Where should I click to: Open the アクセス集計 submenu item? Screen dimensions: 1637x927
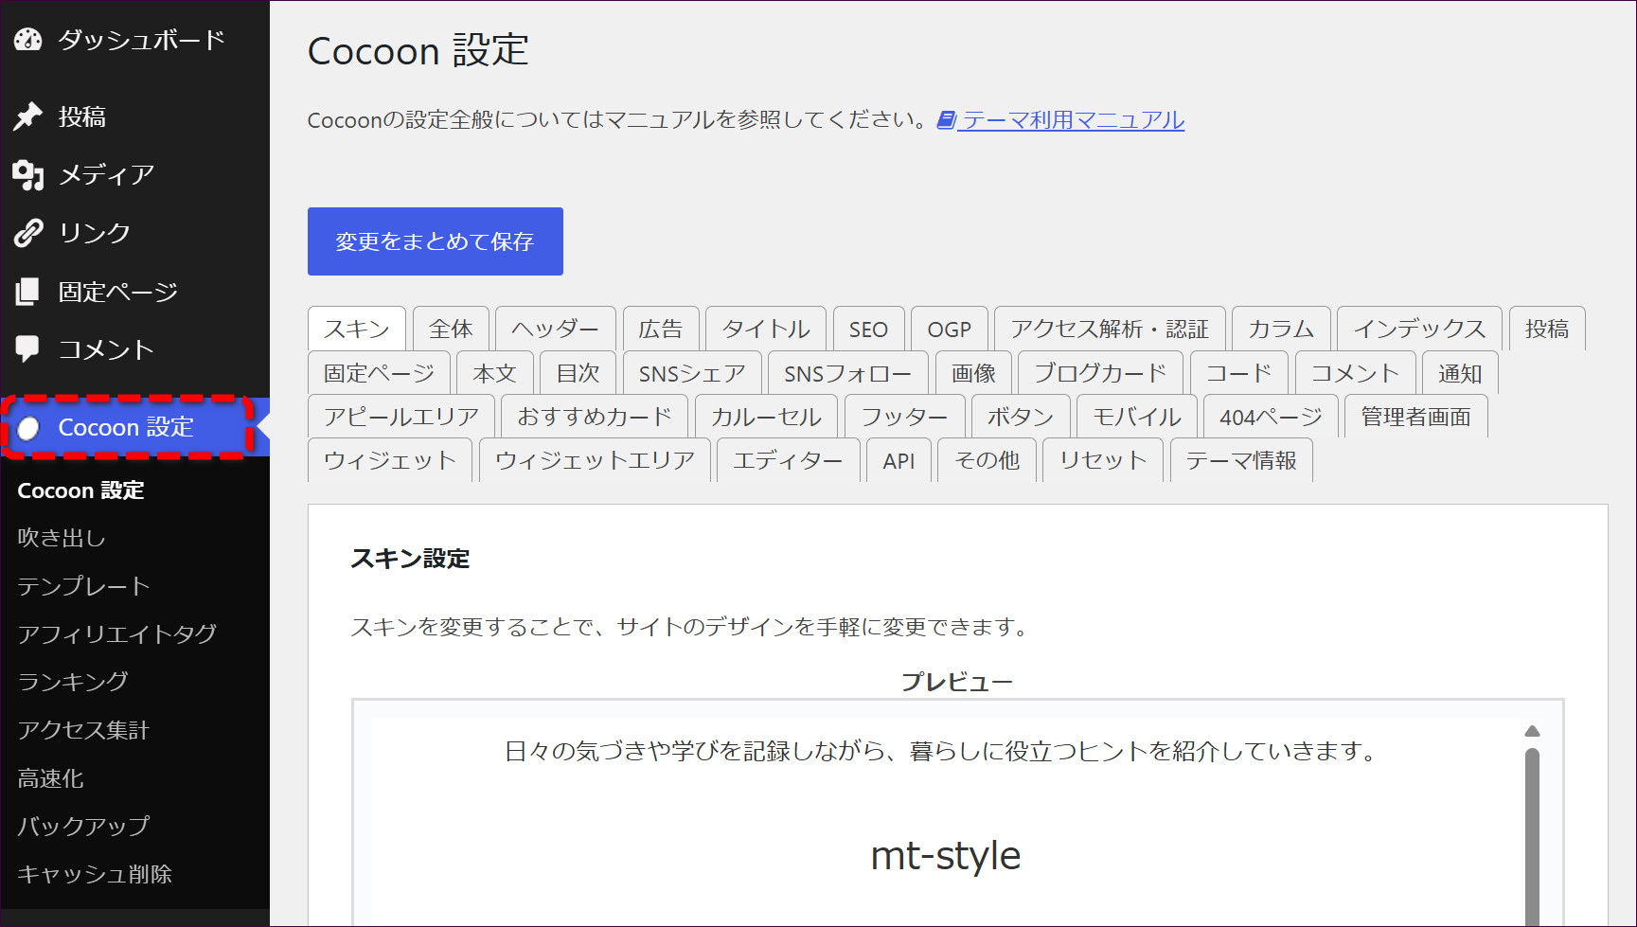(83, 730)
